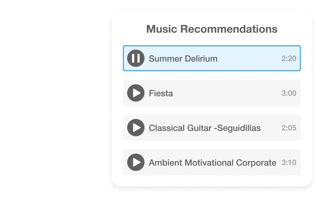Click the pause icon on the highlighted track
Screen dimensions: 332x200
[136, 58]
